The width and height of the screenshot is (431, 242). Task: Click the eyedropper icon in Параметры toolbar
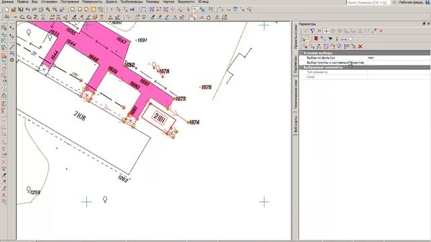click(x=374, y=31)
